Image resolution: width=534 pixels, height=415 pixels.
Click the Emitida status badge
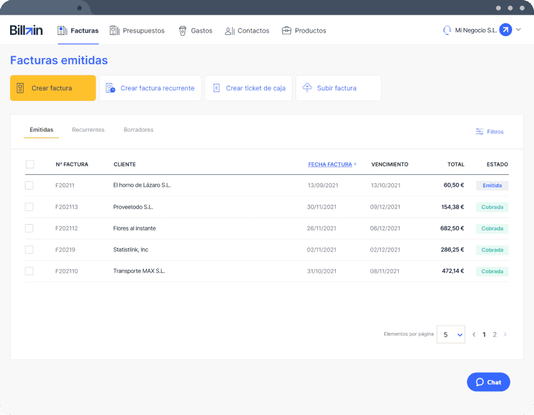(x=492, y=186)
